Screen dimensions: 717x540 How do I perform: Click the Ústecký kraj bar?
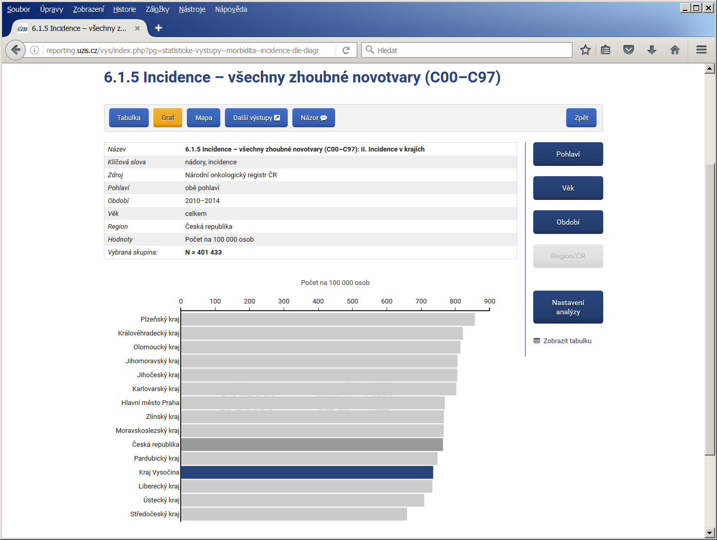tap(303, 500)
